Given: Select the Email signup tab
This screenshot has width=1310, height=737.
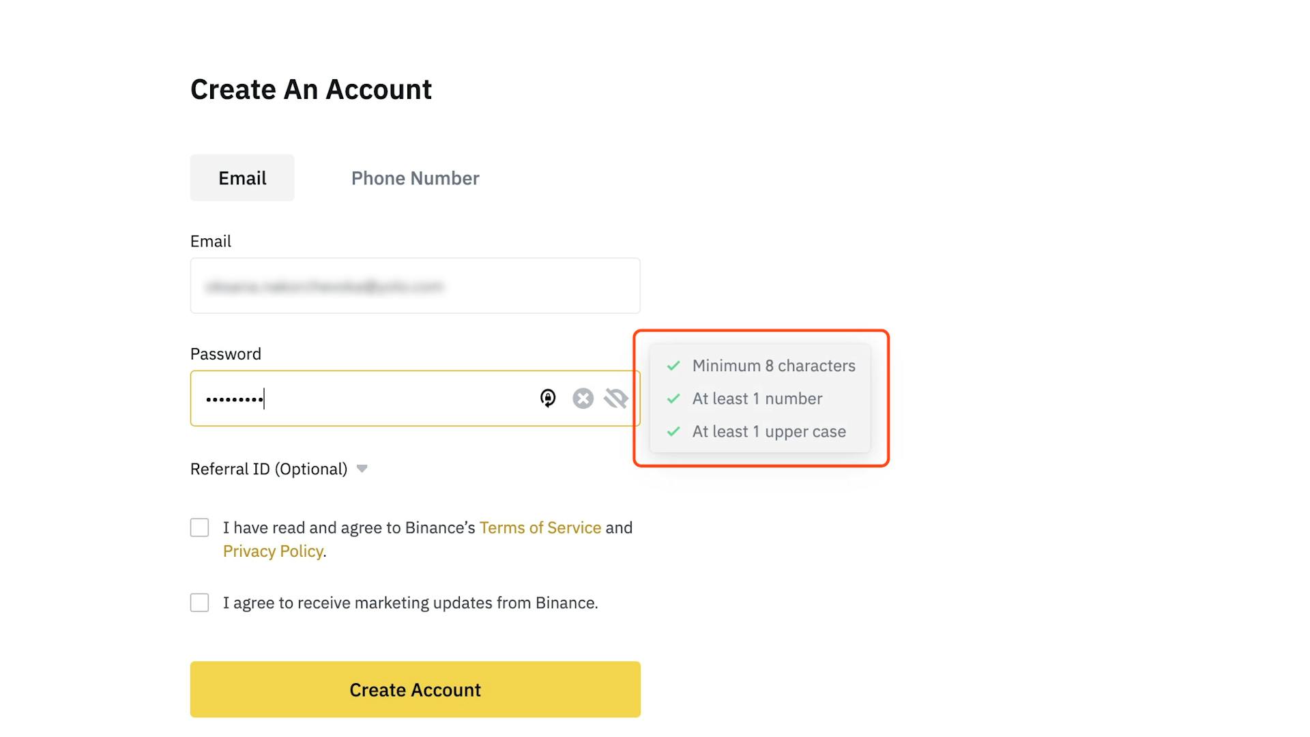Looking at the screenshot, I should click(x=242, y=178).
